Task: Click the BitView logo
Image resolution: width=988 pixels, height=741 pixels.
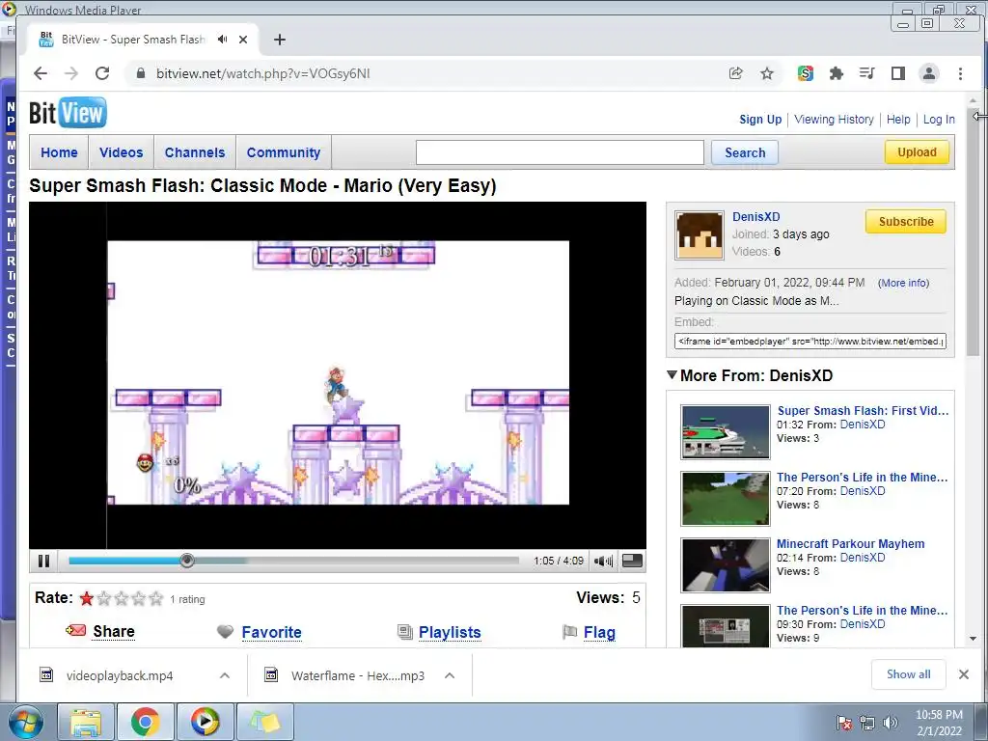Action: click(x=69, y=114)
